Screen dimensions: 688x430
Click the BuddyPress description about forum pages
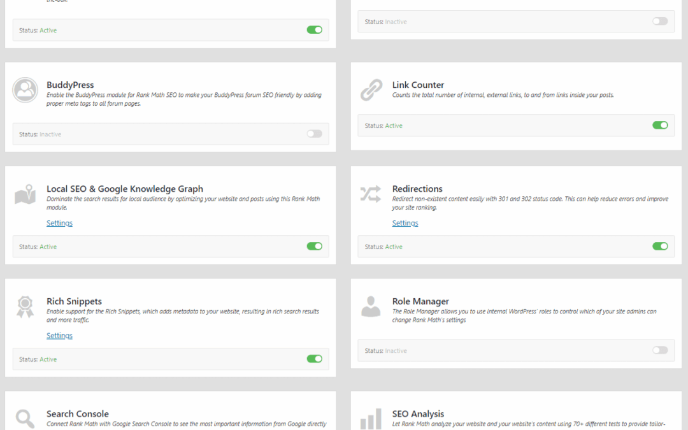[184, 99]
